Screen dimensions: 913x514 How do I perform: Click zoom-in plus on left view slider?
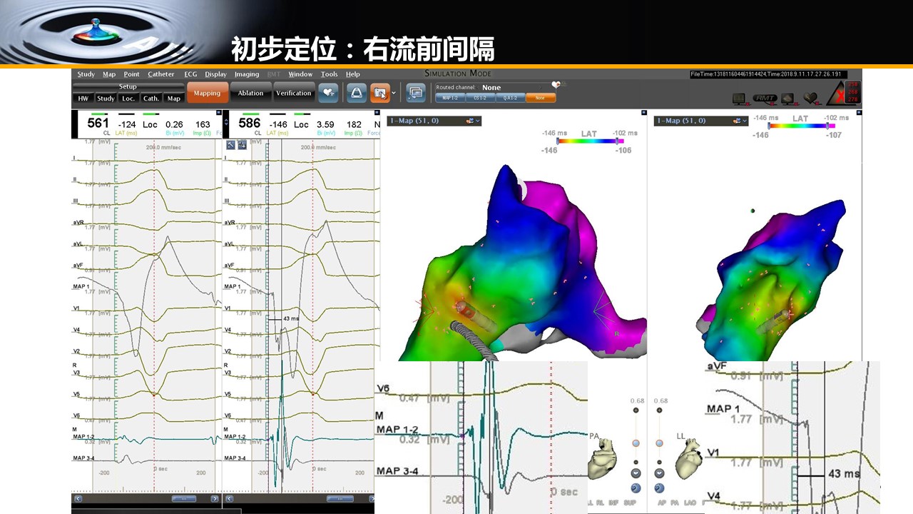point(636,411)
